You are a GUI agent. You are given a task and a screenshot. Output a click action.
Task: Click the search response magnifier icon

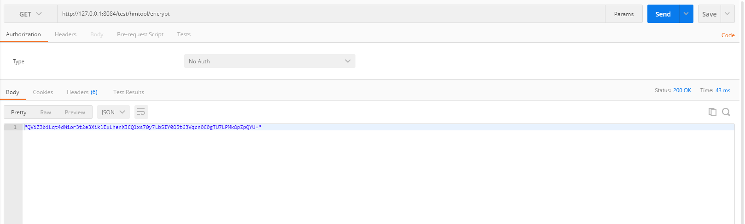click(726, 112)
